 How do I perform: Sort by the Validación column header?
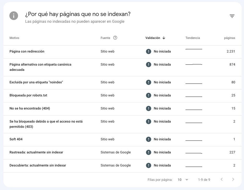point(153,38)
